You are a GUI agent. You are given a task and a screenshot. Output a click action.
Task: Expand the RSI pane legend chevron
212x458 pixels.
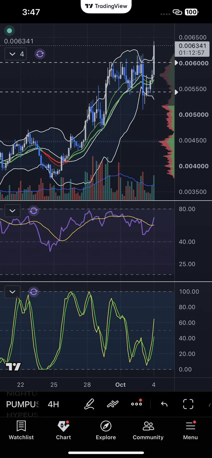tap(12, 211)
